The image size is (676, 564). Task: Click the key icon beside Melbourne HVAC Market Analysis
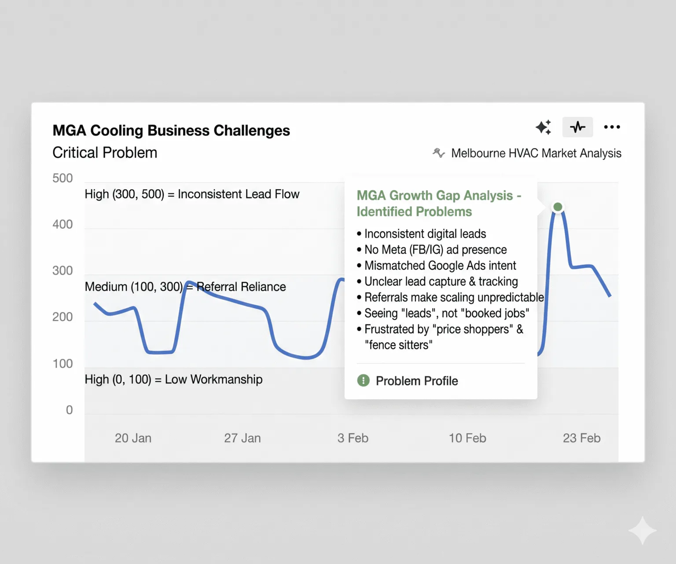click(438, 153)
